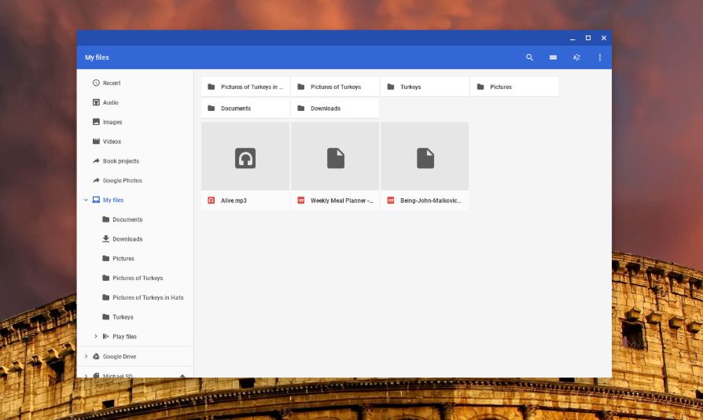Image resolution: width=703 pixels, height=420 pixels.
Task: Select the Alive.mp3 thumbnail
Action: tap(245, 157)
